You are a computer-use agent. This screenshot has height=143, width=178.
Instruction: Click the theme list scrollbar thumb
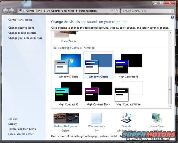170,90
